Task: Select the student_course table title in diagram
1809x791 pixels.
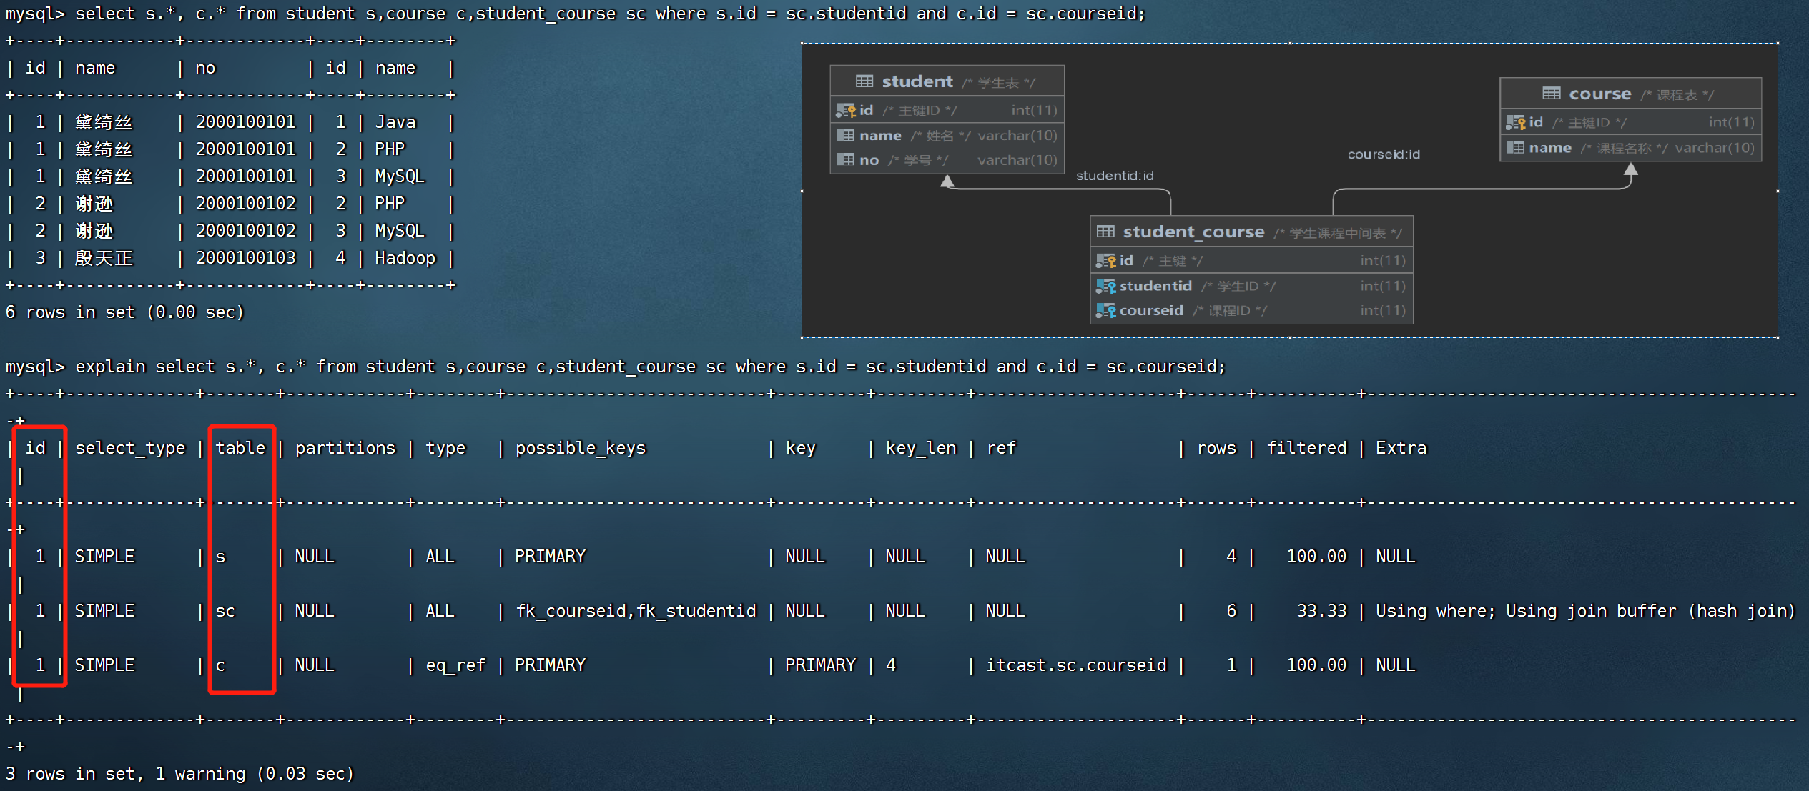Action: point(1193,232)
